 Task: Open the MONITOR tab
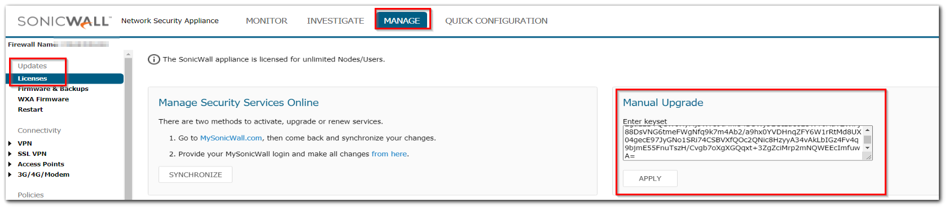[266, 21]
